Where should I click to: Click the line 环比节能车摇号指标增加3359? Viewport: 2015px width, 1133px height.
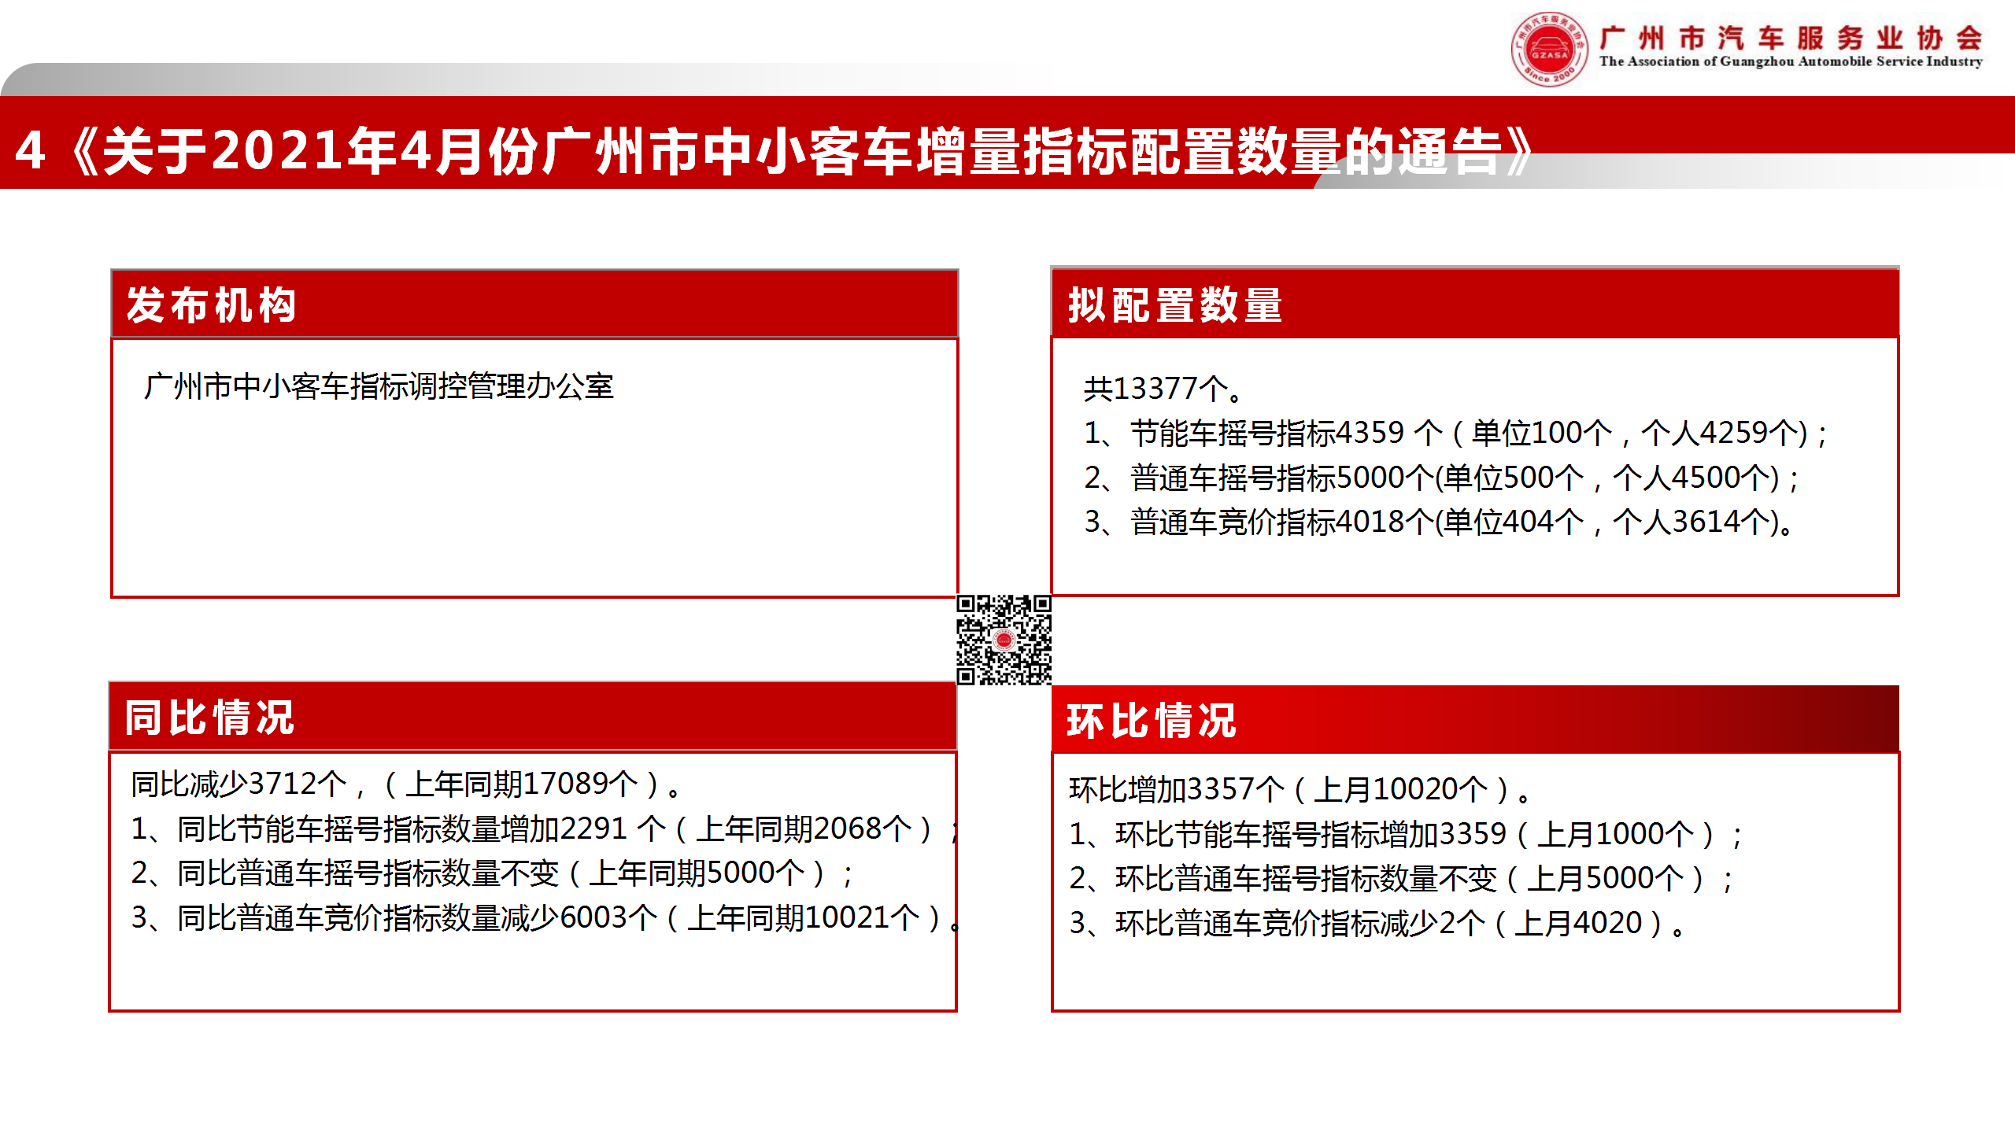tap(1407, 834)
